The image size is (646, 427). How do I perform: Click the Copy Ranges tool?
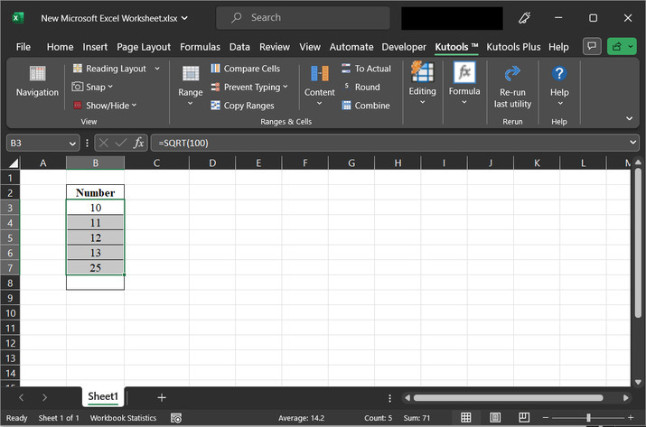click(x=242, y=106)
